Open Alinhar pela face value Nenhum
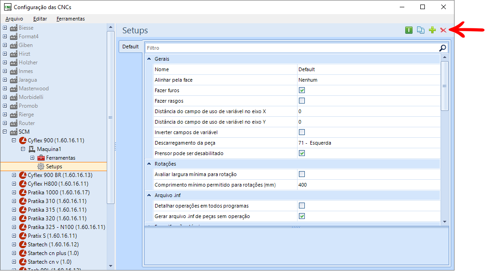Viewport: 486px width, 276px height. (x=369, y=80)
